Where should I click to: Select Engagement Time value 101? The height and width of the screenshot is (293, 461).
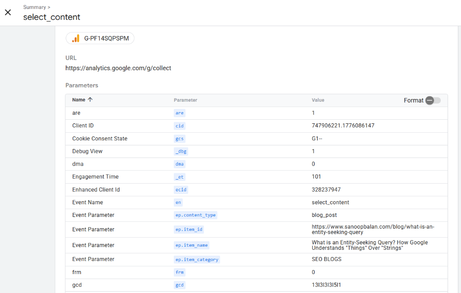click(316, 176)
